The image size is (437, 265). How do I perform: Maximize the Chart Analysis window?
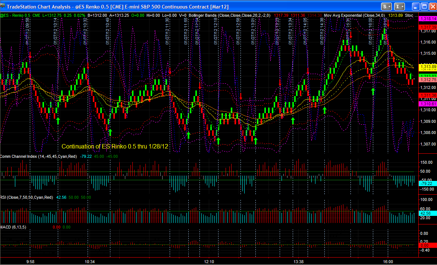coord(424,7)
